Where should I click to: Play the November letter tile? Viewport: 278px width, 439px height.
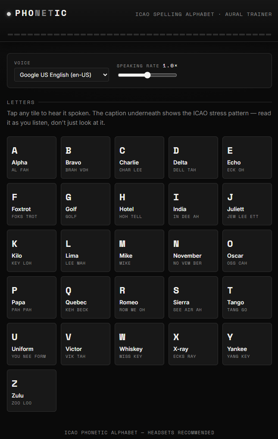point(193,251)
